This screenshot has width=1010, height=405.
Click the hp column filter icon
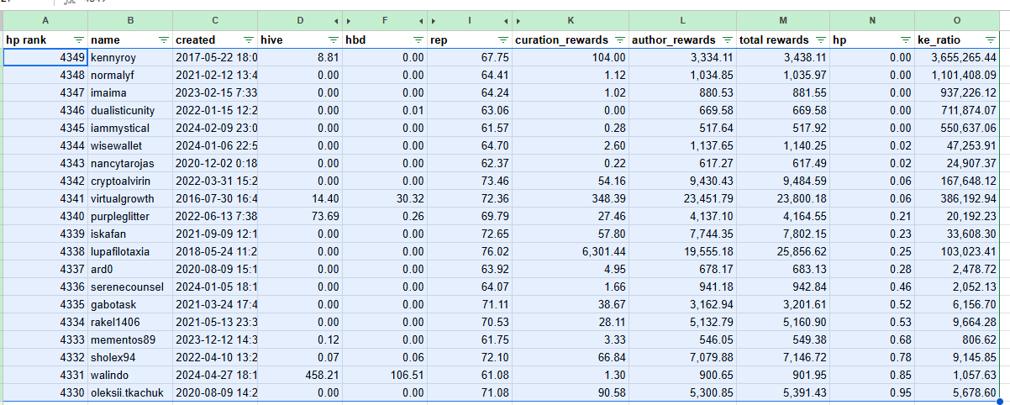tap(905, 39)
